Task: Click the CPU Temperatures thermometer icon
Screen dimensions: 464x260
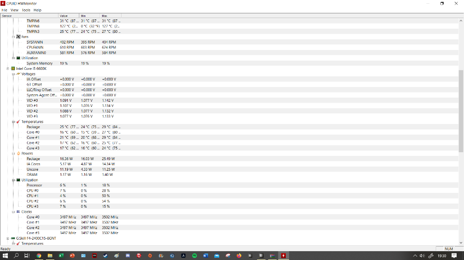Action: pos(19,122)
